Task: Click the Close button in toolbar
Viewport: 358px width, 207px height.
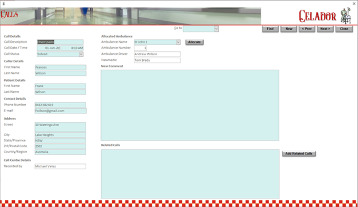Action: pyautogui.click(x=344, y=29)
